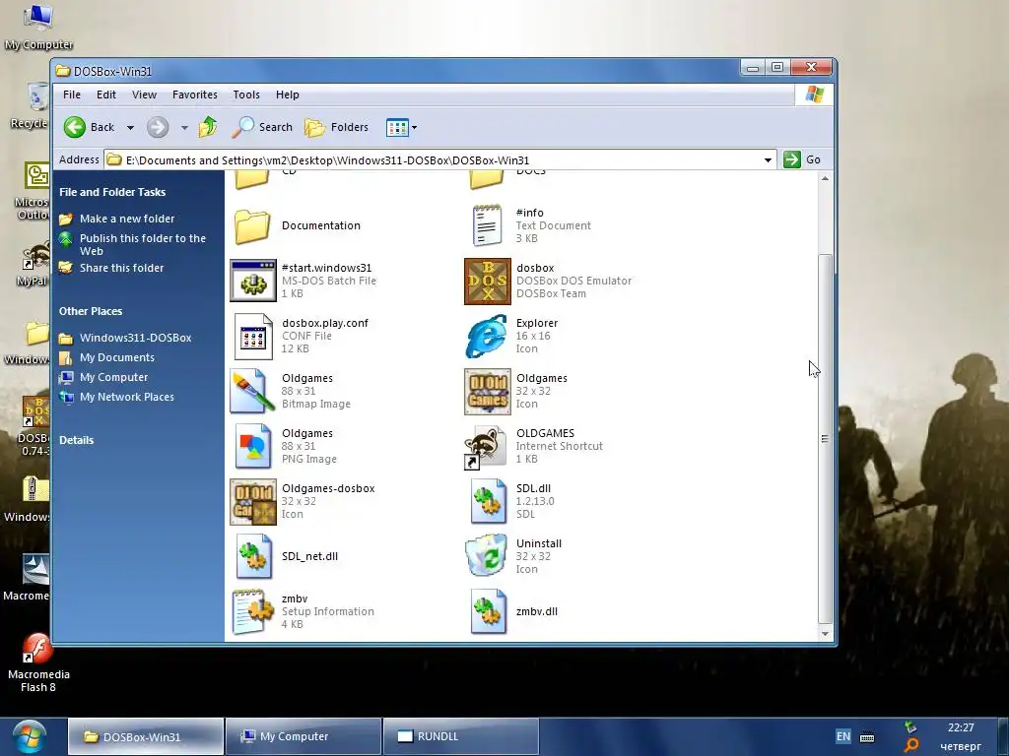
Task: Expand the Back history dropdown arrow
Action: (130, 128)
